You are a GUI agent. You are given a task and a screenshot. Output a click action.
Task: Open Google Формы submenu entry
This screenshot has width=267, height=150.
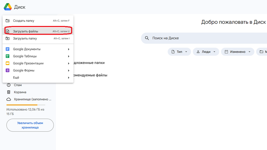click(x=38, y=70)
